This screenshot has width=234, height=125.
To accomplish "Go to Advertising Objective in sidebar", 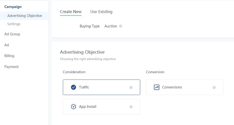I will 25,16.
